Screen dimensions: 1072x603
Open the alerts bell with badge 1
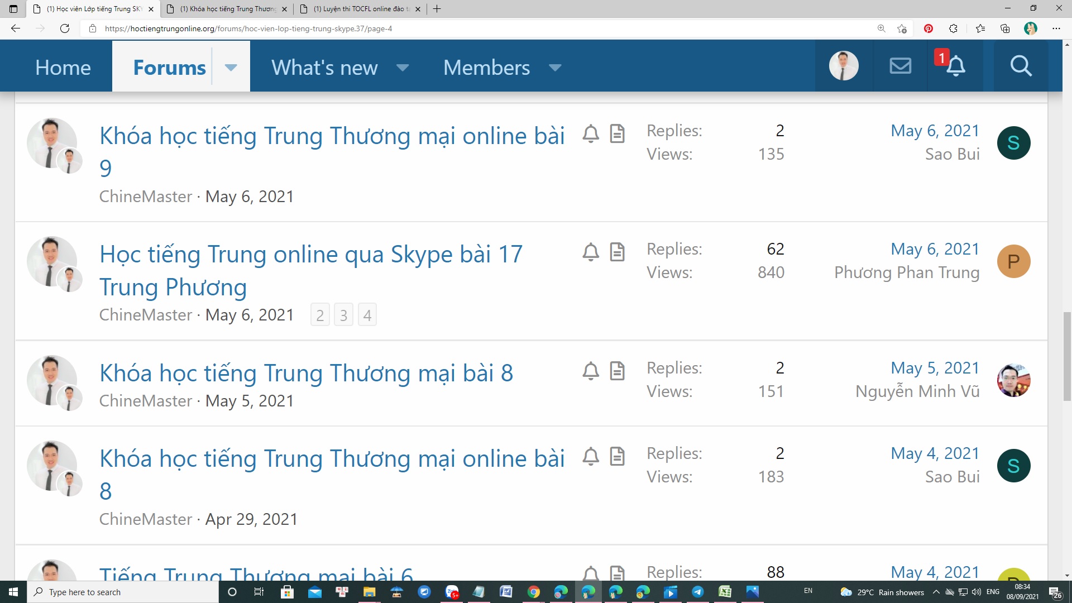pos(955,66)
